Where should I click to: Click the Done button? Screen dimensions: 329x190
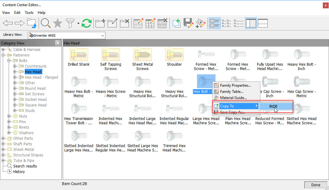click(x=316, y=185)
